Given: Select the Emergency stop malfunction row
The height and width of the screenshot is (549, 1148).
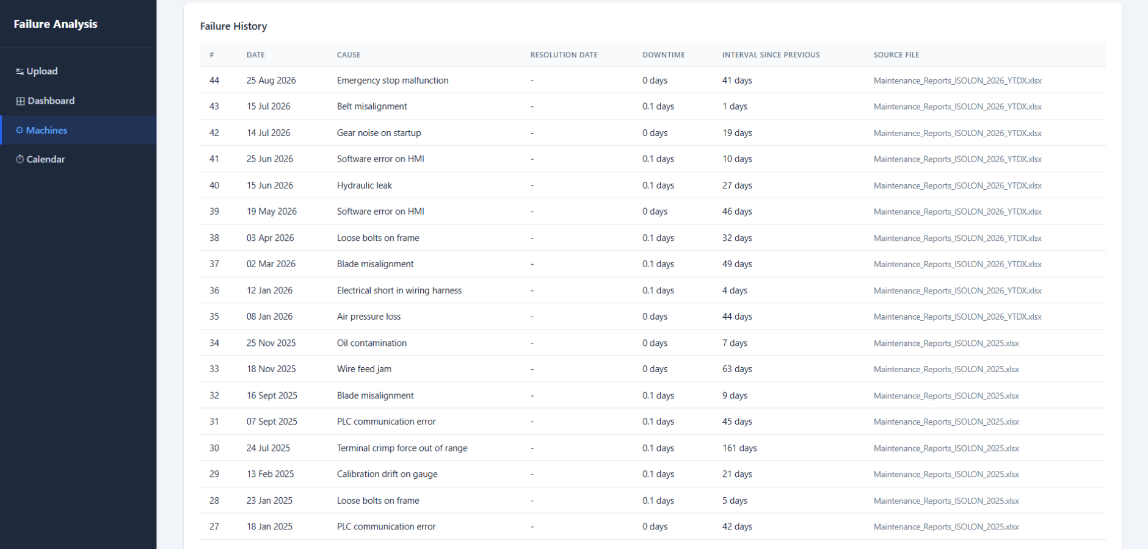Looking at the screenshot, I should pos(653,81).
